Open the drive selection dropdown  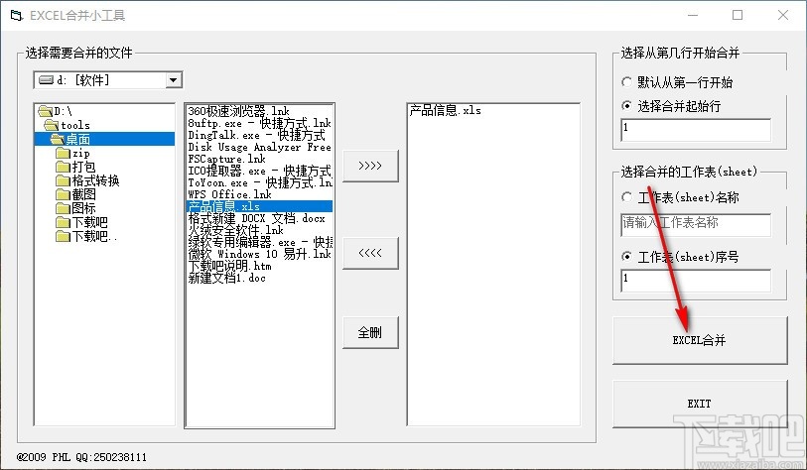[x=173, y=80]
